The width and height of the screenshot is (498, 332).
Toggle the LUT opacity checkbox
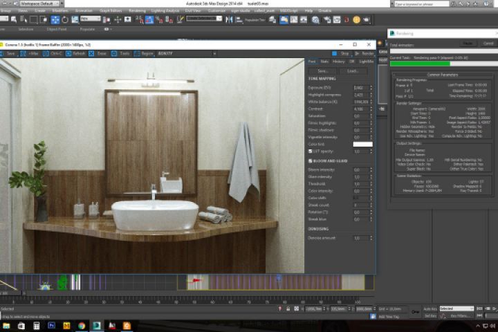click(x=311, y=151)
